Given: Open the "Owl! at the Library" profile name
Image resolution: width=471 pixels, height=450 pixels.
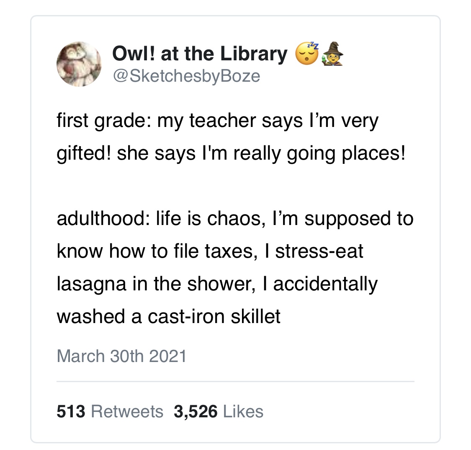Looking at the screenshot, I should 200,54.
